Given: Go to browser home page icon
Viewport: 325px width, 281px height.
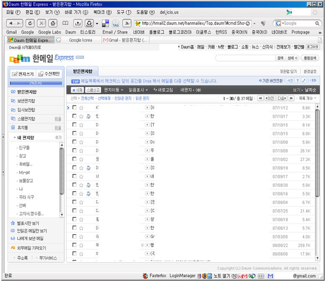Looking at the screenshot, I should click(x=53, y=23).
